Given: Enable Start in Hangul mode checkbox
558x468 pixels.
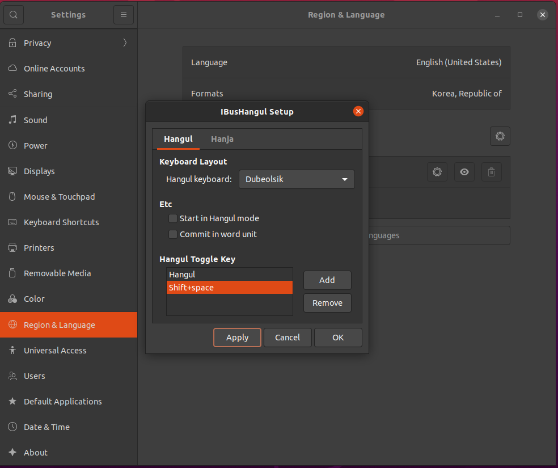Looking at the screenshot, I should tap(172, 218).
